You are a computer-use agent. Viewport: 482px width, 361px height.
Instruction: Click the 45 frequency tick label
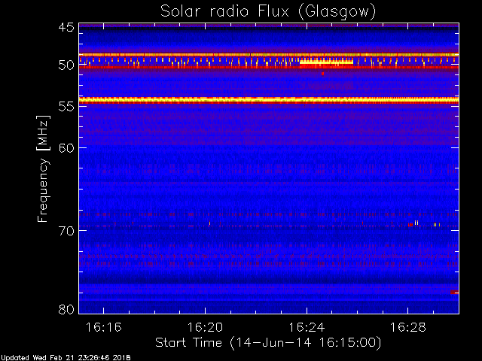[x=66, y=27]
